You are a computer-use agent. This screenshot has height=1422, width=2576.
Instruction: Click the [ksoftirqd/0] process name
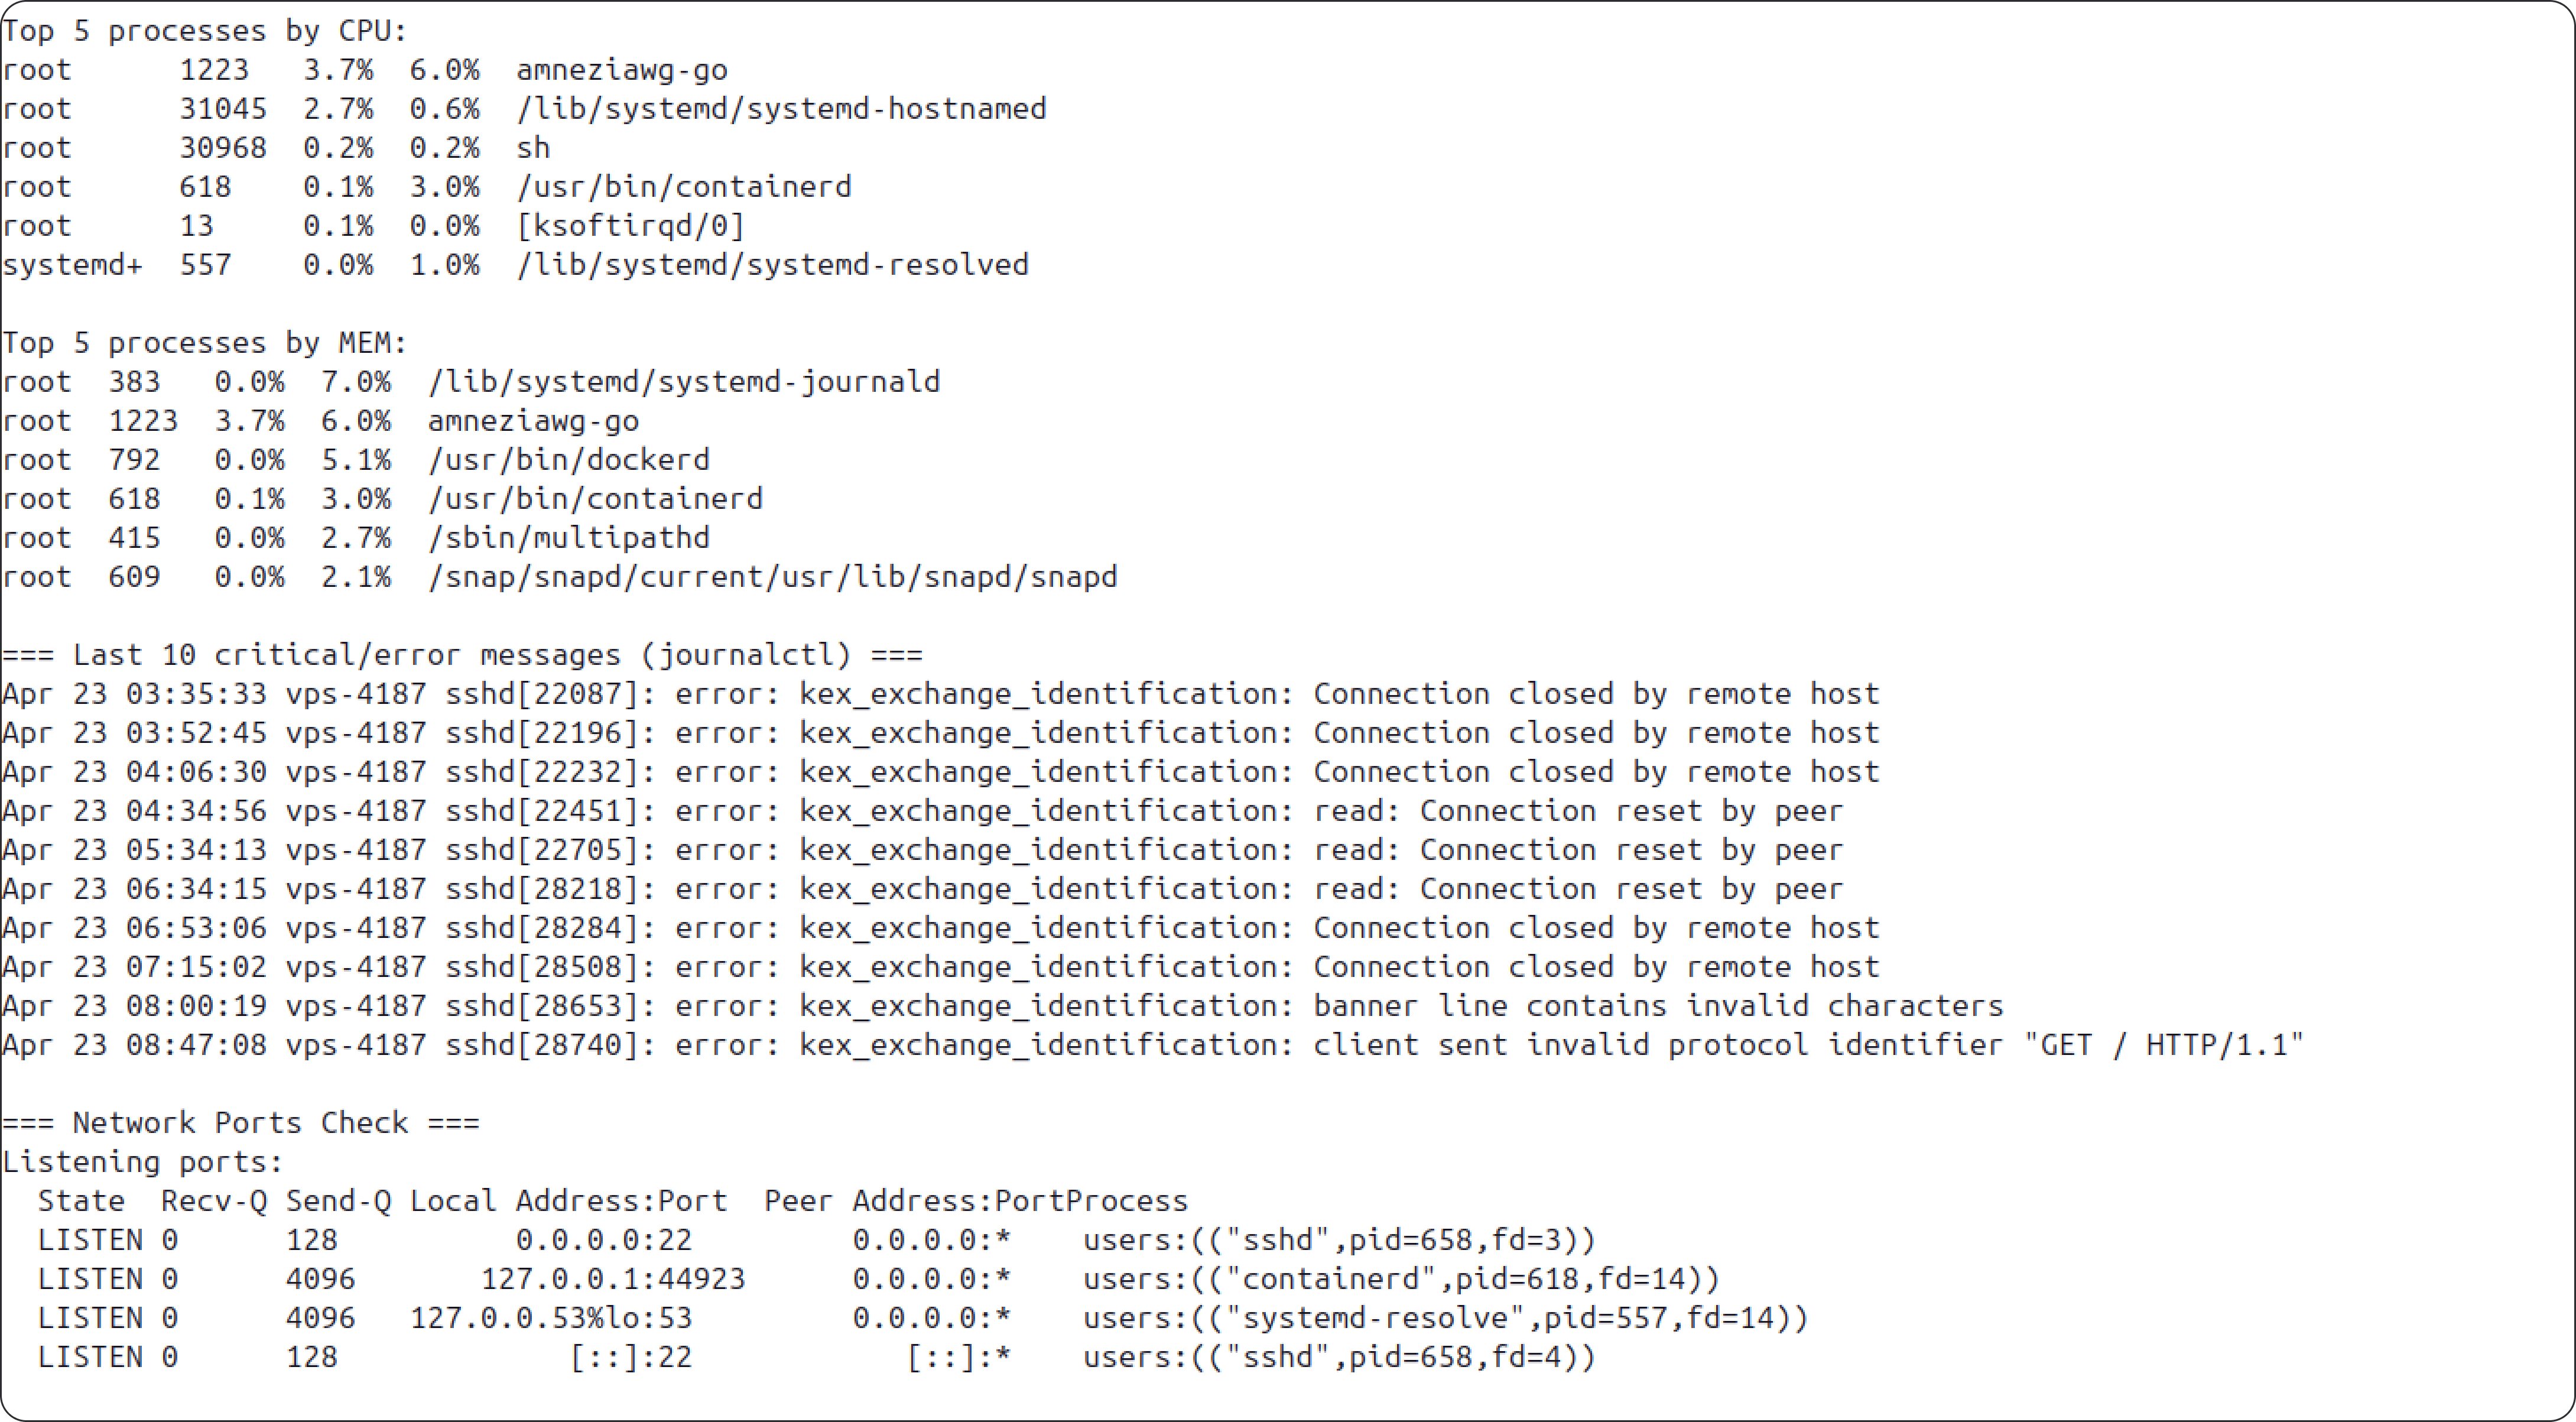[x=630, y=226]
